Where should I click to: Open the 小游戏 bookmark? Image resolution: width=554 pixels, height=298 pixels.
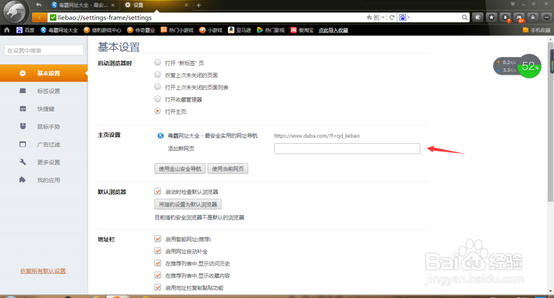(211, 30)
